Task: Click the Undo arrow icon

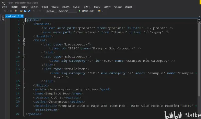Action: pyautogui.click(x=34, y=11)
